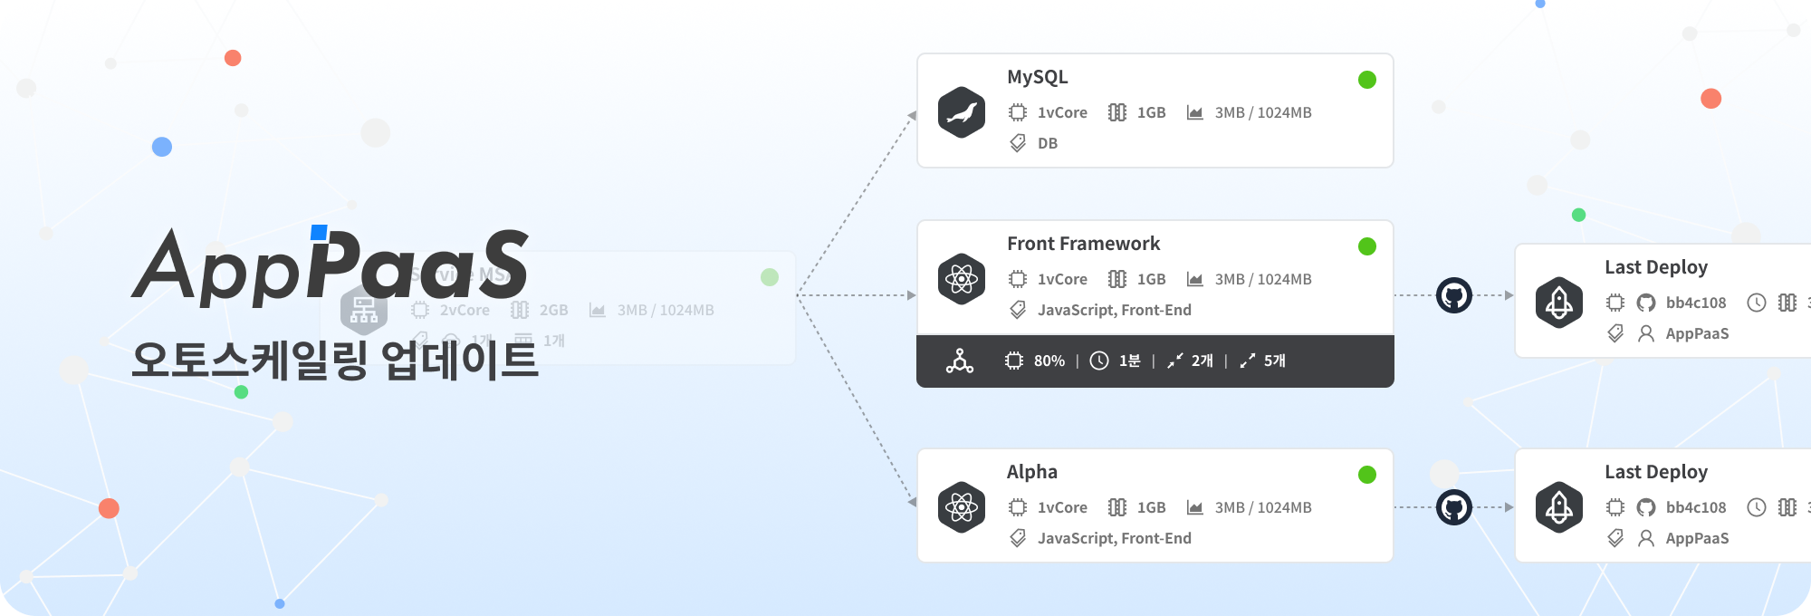Click "1GB" in the MySQL card

pos(1152,112)
